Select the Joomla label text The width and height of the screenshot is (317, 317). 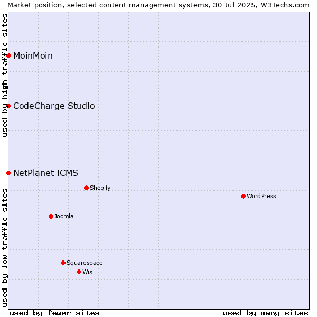click(x=64, y=216)
